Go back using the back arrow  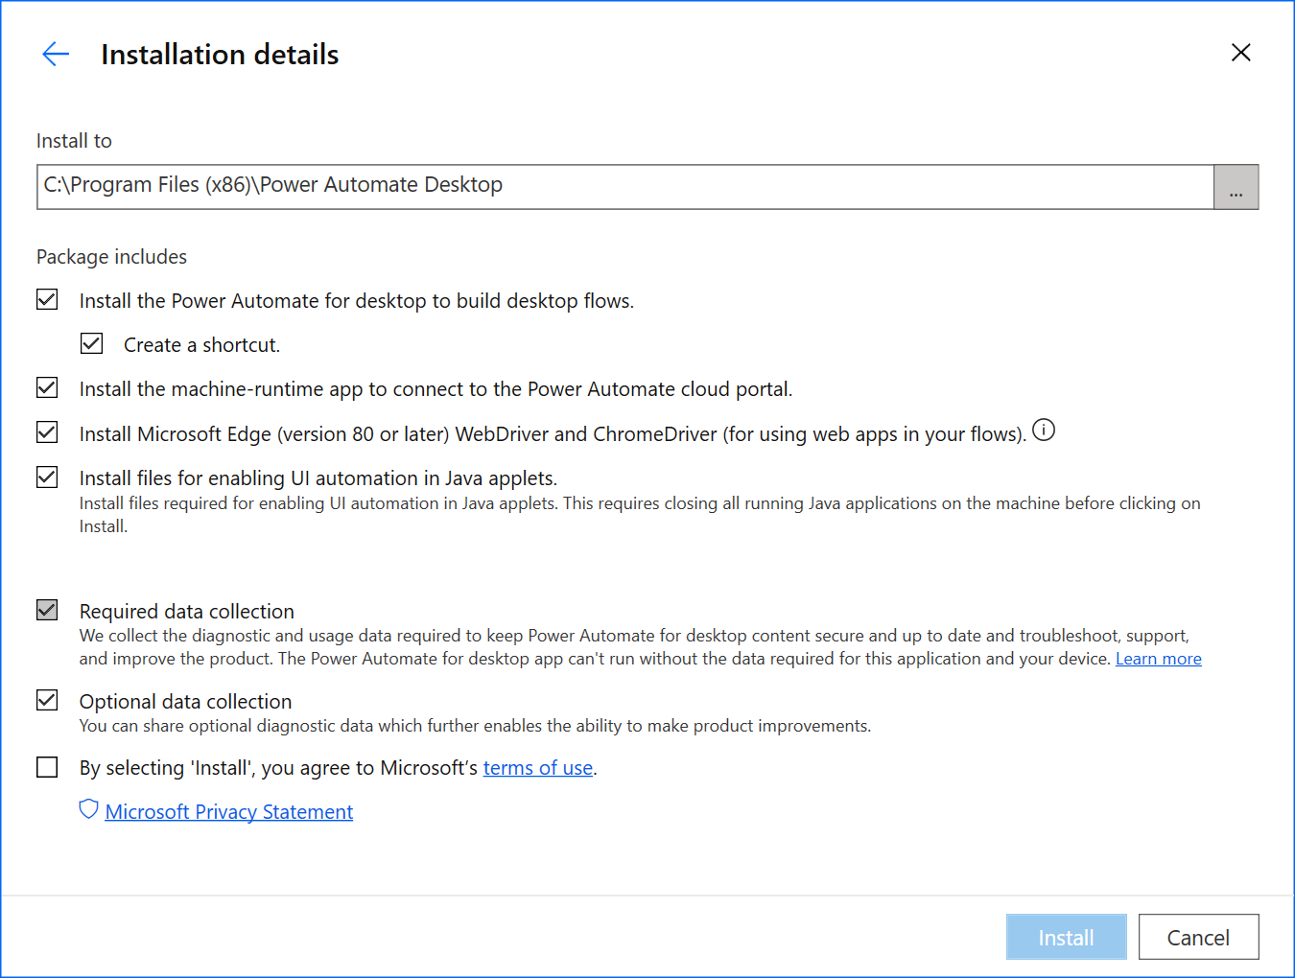(56, 54)
